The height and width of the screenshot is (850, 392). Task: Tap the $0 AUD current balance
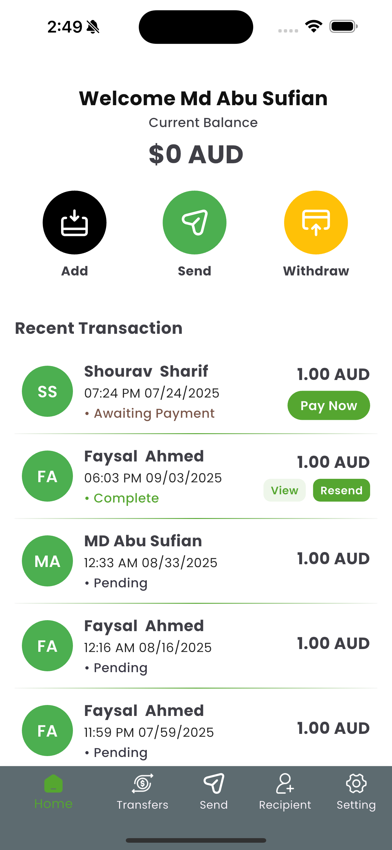pyautogui.click(x=196, y=154)
